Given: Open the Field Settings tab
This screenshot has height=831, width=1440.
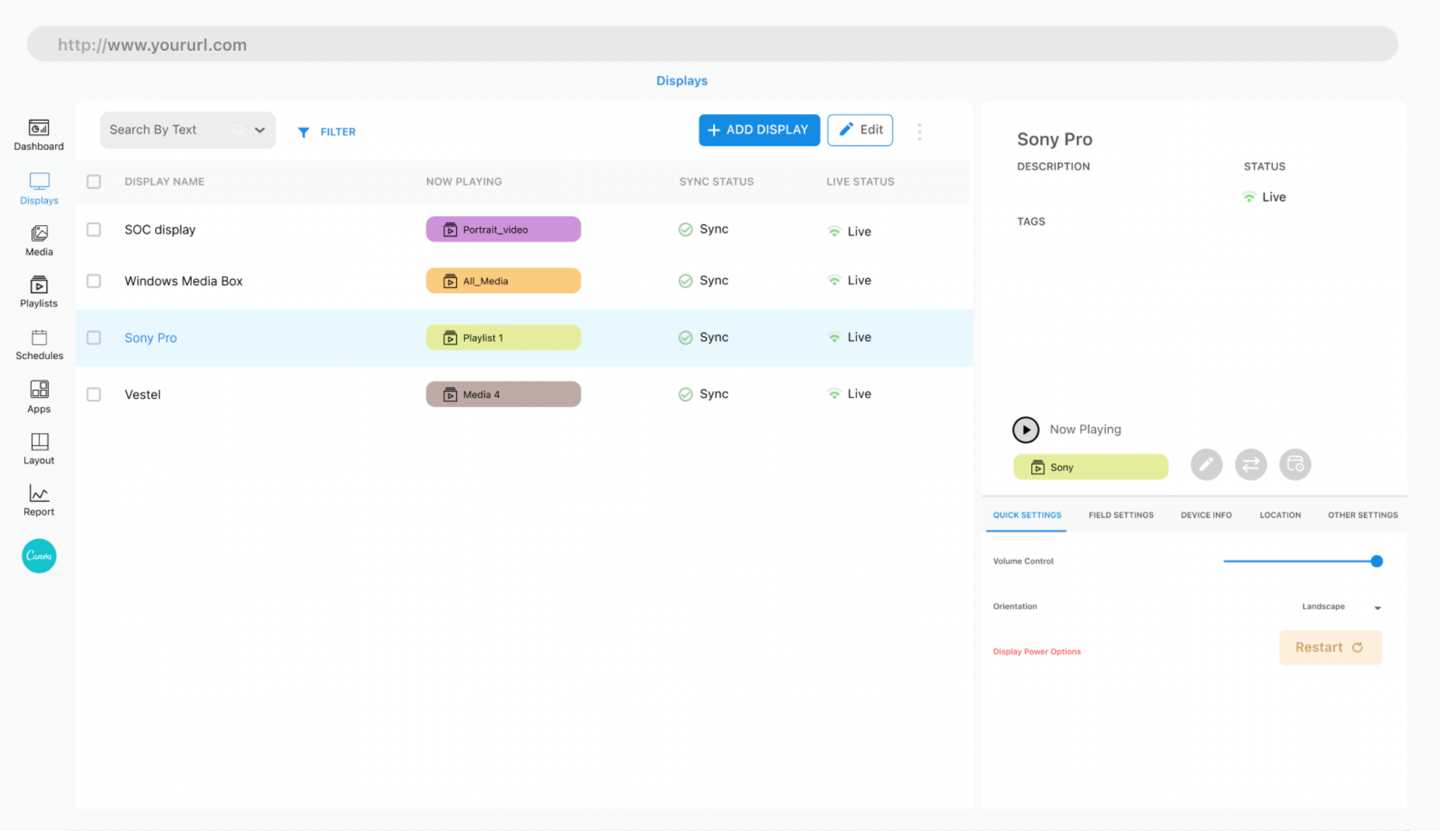Looking at the screenshot, I should pyautogui.click(x=1120, y=514).
